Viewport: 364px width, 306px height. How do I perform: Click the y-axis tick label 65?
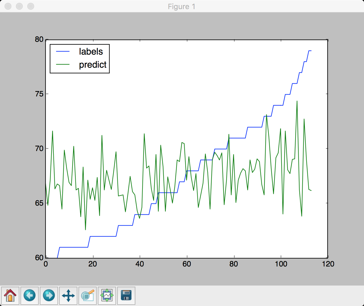point(39,203)
